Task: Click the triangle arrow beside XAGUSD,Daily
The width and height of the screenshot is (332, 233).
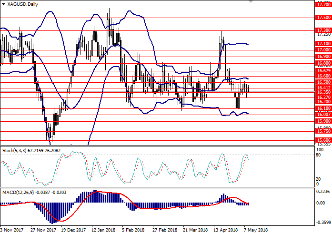Action: click(4, 4)
